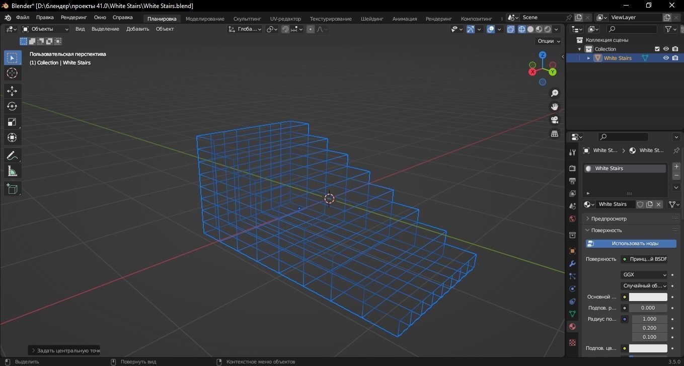Open the 'Рендеринг' menu in the top bar
This screenshot has width=684, height=366.
tap(74, 18)
